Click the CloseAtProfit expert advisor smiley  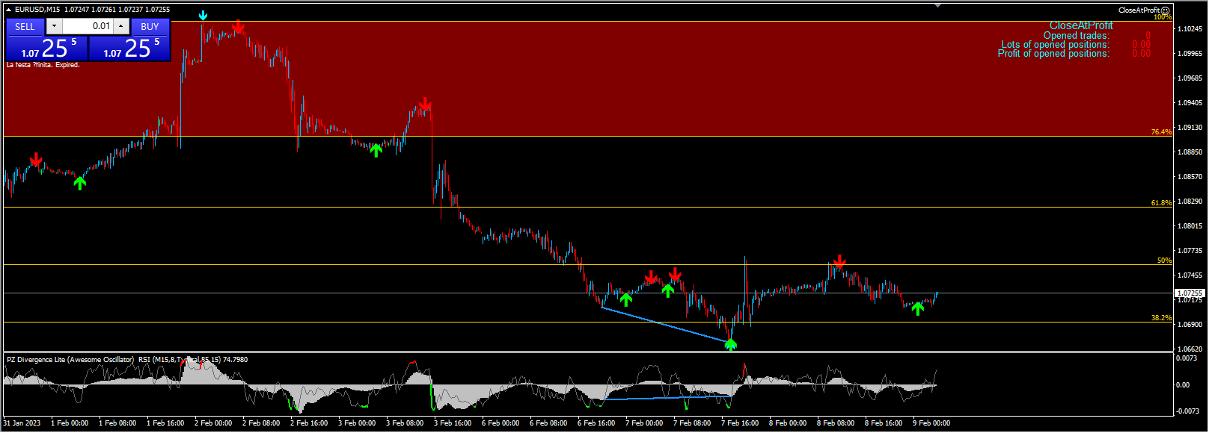[1166, 10]
